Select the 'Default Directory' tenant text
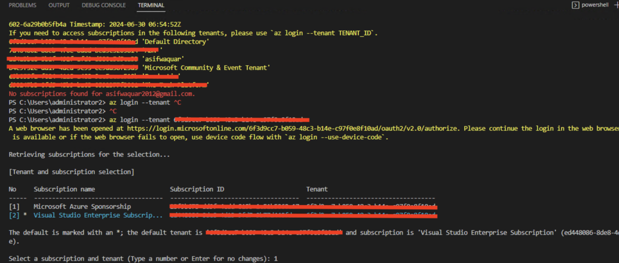Image resolution: width=619 pixels, height=263 pixels. (175, 42)
